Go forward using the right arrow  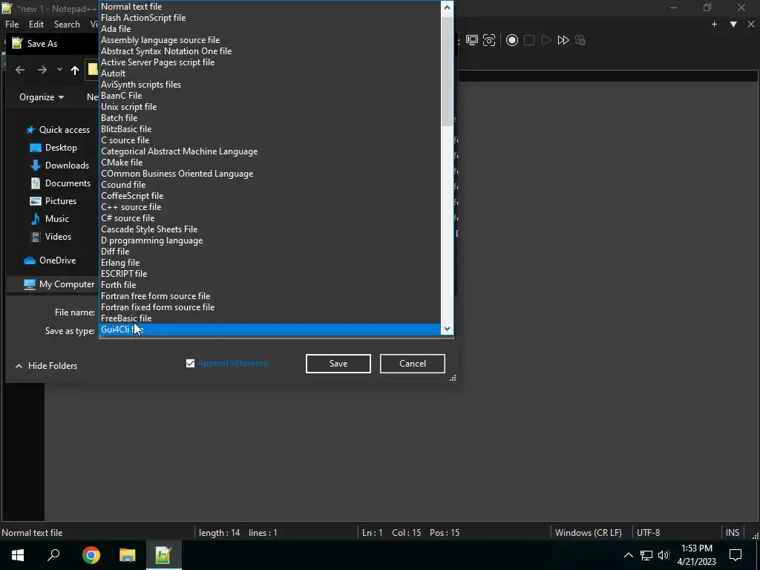42,70
